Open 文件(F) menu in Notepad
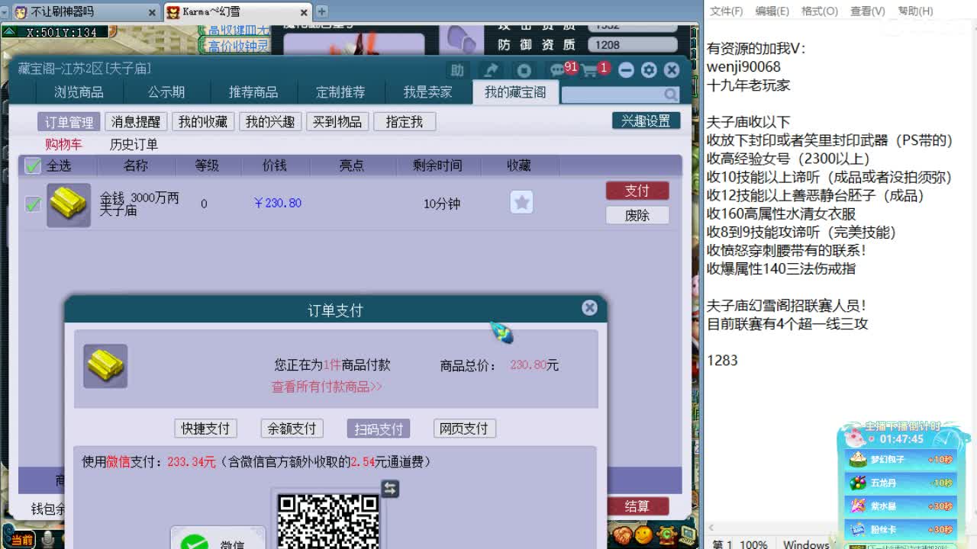Image resolution: width=977 pixels, height=549 pixels. (x=726, y=11)
